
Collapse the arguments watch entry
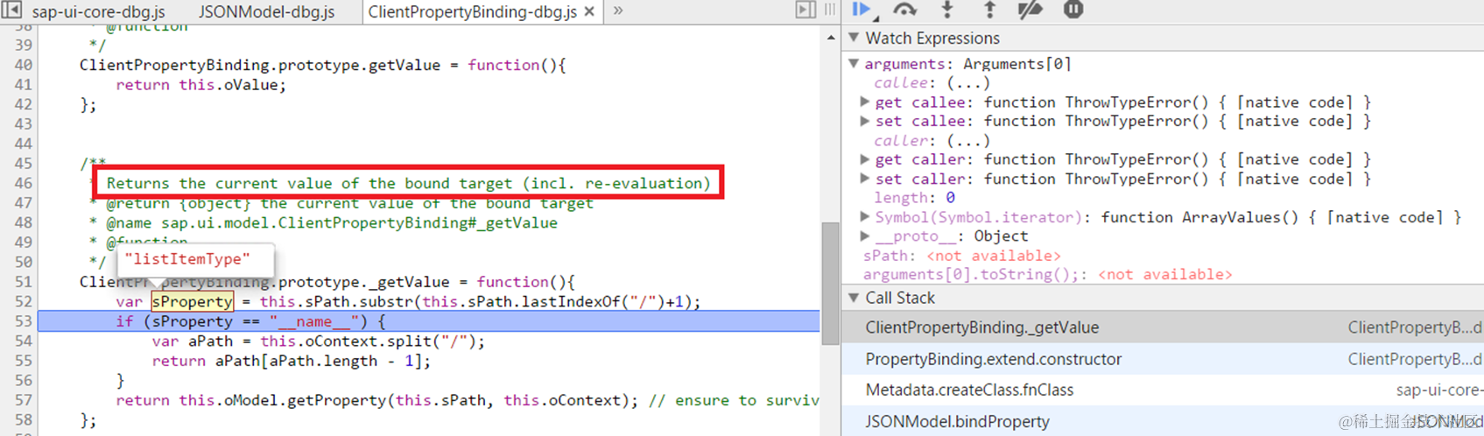click(854, 63)
